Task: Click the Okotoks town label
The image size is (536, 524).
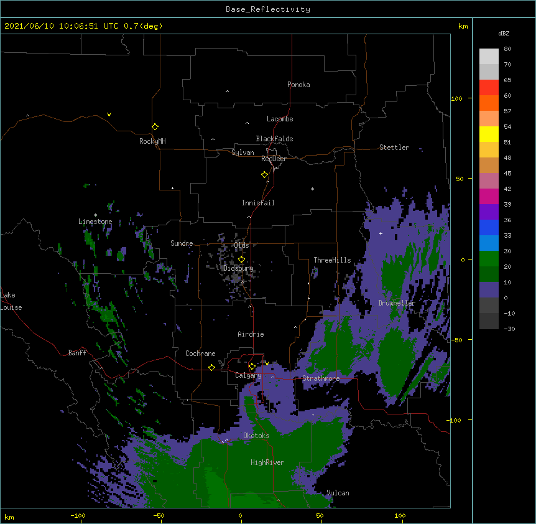Action: click(x=256, y=436)
